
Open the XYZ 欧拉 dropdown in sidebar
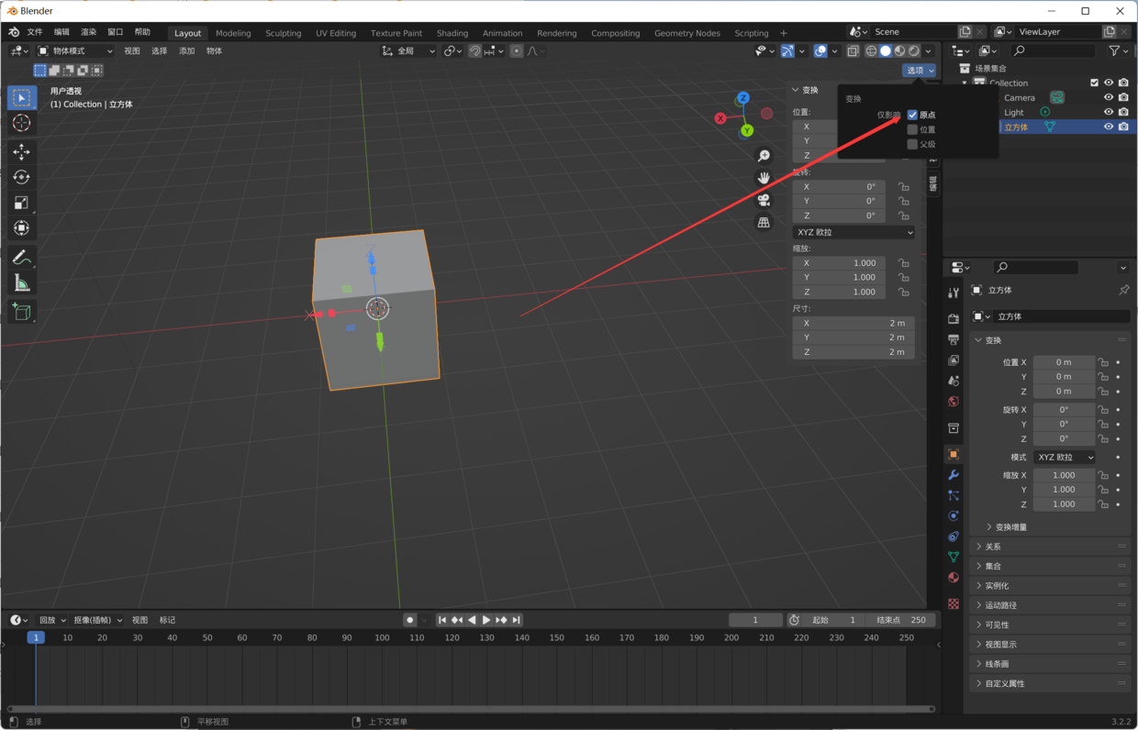click(853, 232)
